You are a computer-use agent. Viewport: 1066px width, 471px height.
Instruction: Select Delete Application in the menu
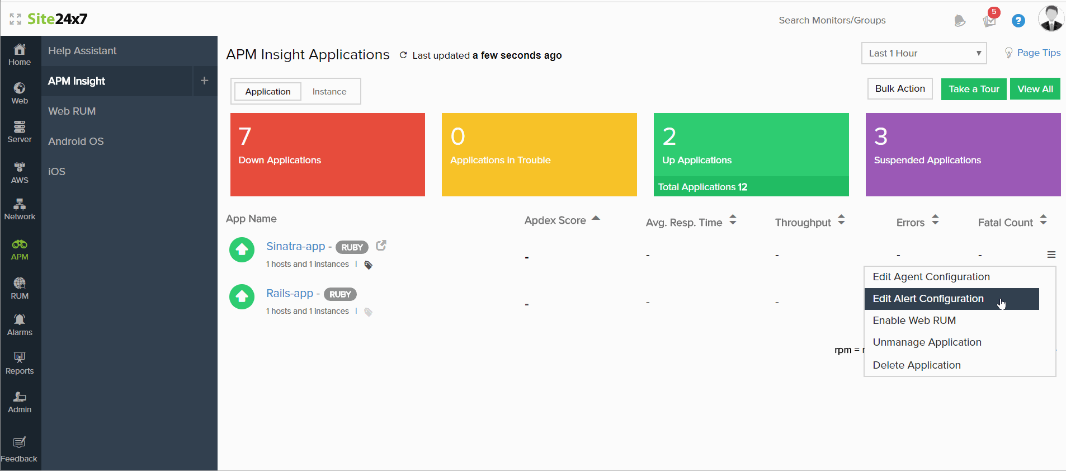[x=951, y=365]
